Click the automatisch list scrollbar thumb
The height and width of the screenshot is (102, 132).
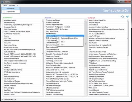click(x=43, y=54)
